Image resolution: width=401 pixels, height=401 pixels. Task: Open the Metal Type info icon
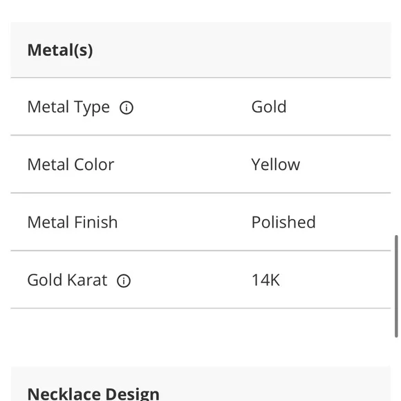[127, 107]
